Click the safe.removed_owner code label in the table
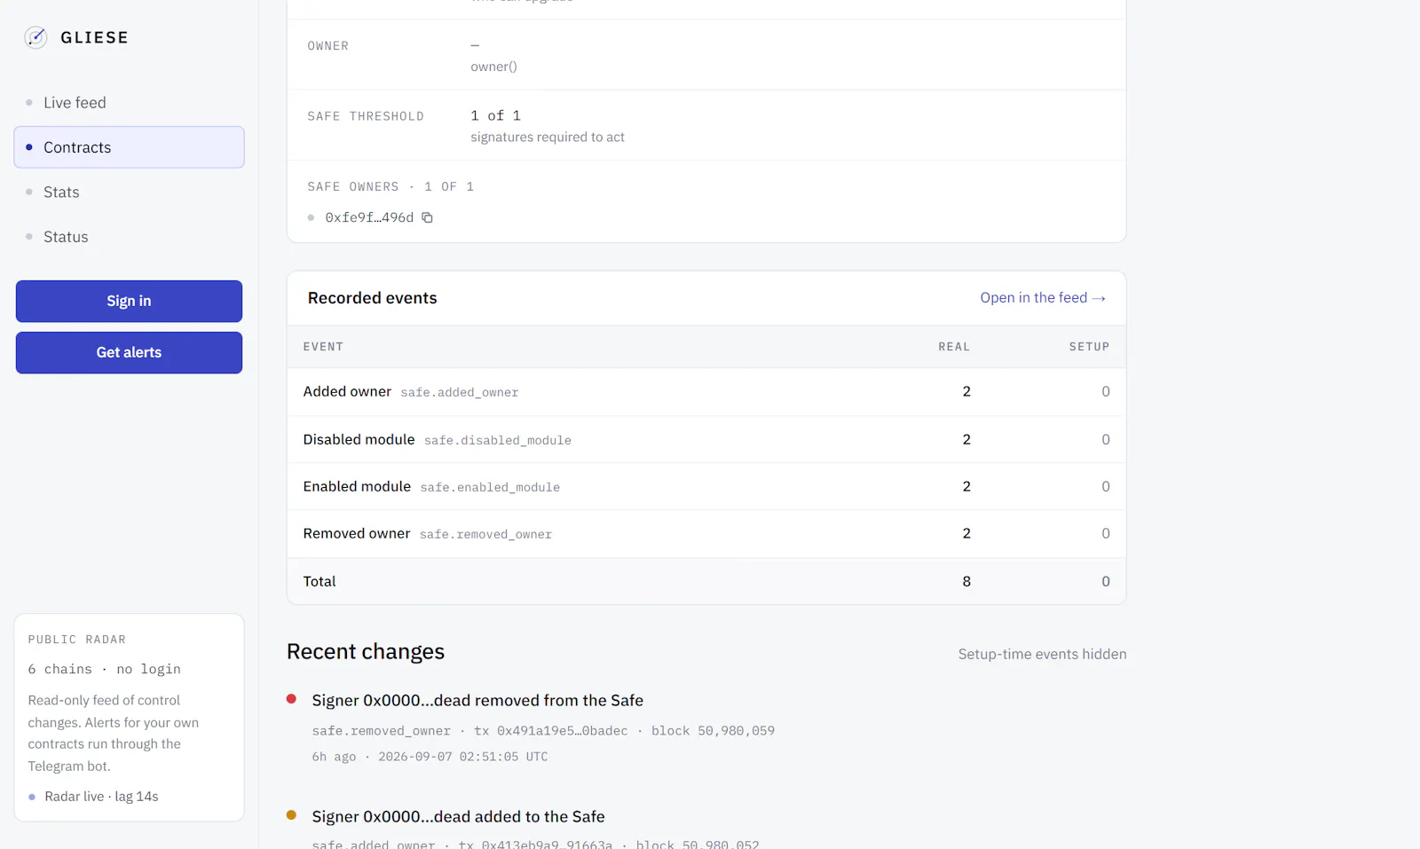The width and height of the screenshot is (1420, 849). point(485,534)
